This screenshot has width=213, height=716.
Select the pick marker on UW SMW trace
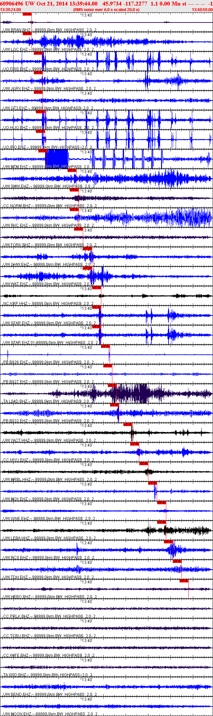coord(72,170)
